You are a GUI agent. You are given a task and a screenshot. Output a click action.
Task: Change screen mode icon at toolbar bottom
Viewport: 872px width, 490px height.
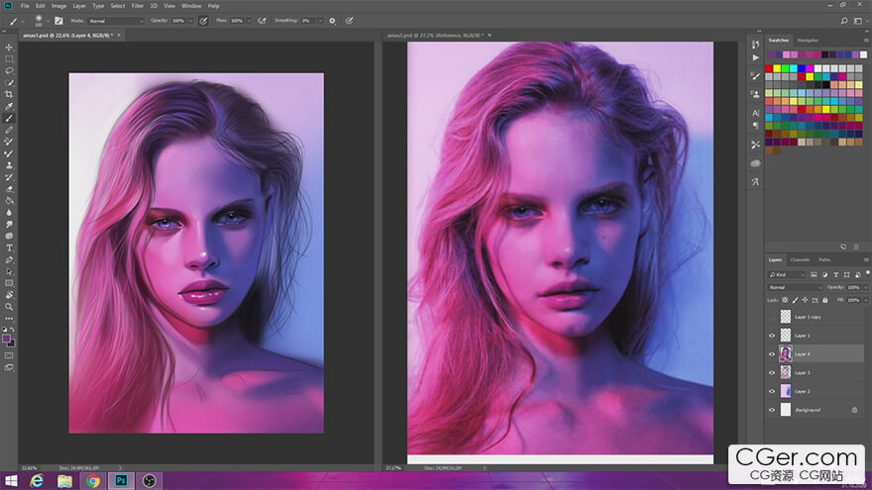pos(9,368)
